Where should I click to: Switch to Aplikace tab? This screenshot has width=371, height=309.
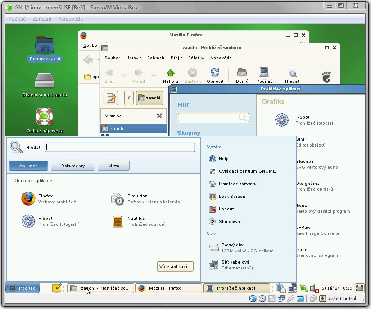[x=28, y=166]
